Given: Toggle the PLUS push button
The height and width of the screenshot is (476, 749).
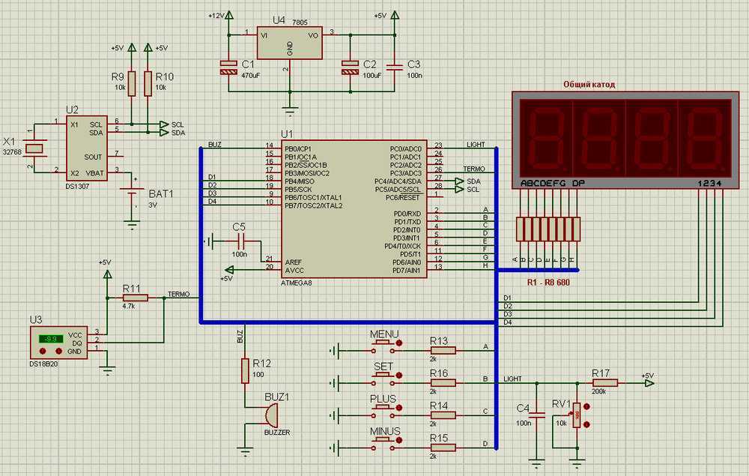Looking at the screenshot, I should [x=385, y=410].
